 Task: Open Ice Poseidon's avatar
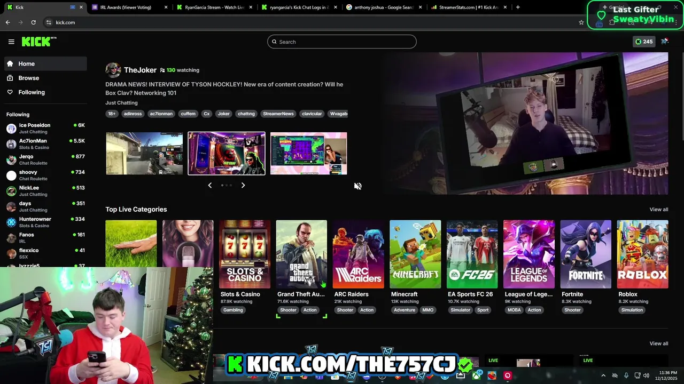[x=11, y=129]
